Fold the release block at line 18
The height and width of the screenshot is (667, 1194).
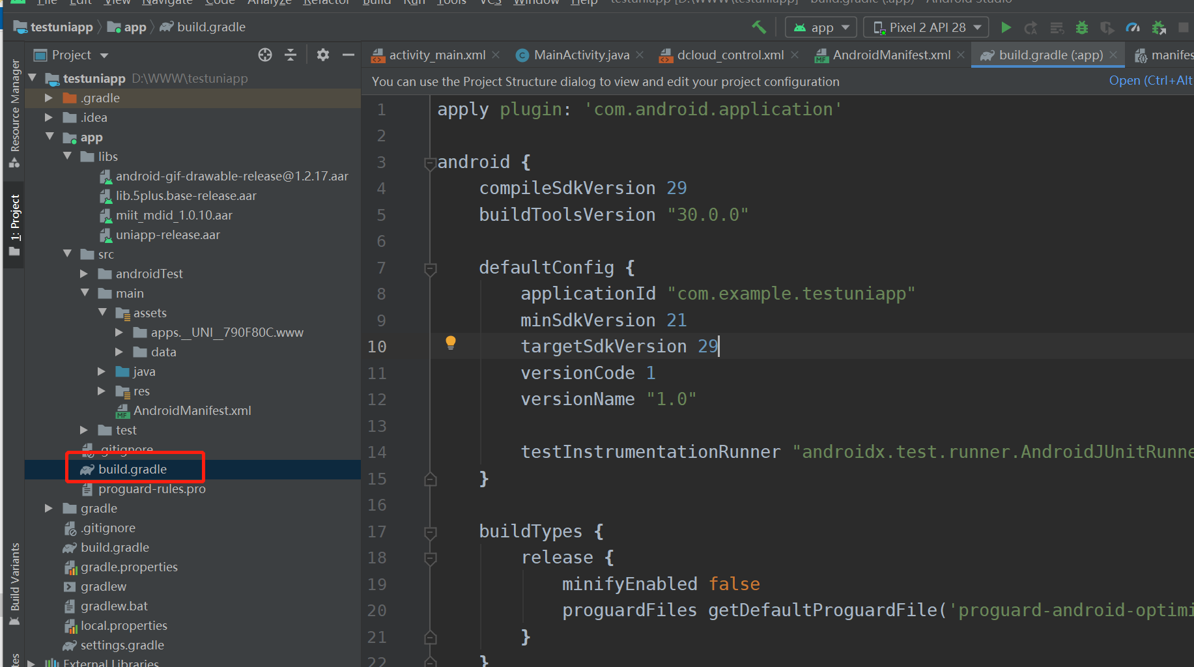430,558
